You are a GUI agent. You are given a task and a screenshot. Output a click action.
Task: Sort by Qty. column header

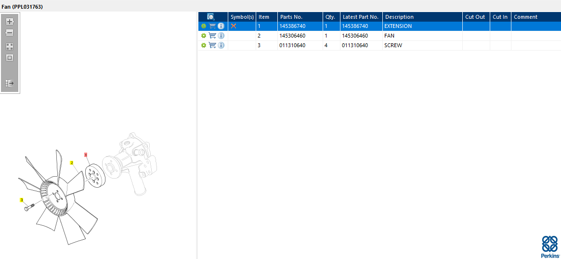click(331, 17)
